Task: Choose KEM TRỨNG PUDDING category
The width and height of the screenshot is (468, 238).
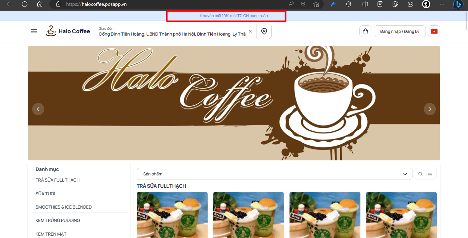Action: [x=58, y=221]
